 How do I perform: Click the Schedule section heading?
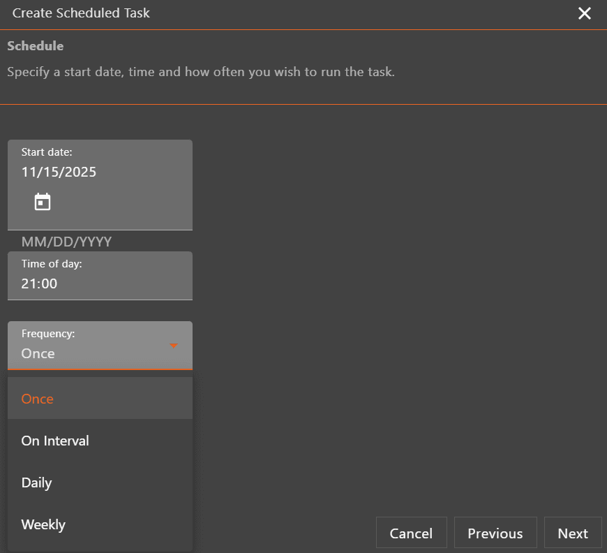(36, 46)
